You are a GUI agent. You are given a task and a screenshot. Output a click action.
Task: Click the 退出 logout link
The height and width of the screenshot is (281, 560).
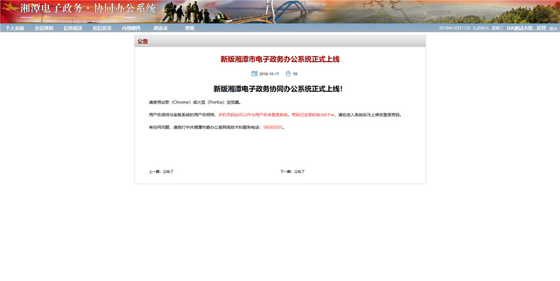(552, 29)
